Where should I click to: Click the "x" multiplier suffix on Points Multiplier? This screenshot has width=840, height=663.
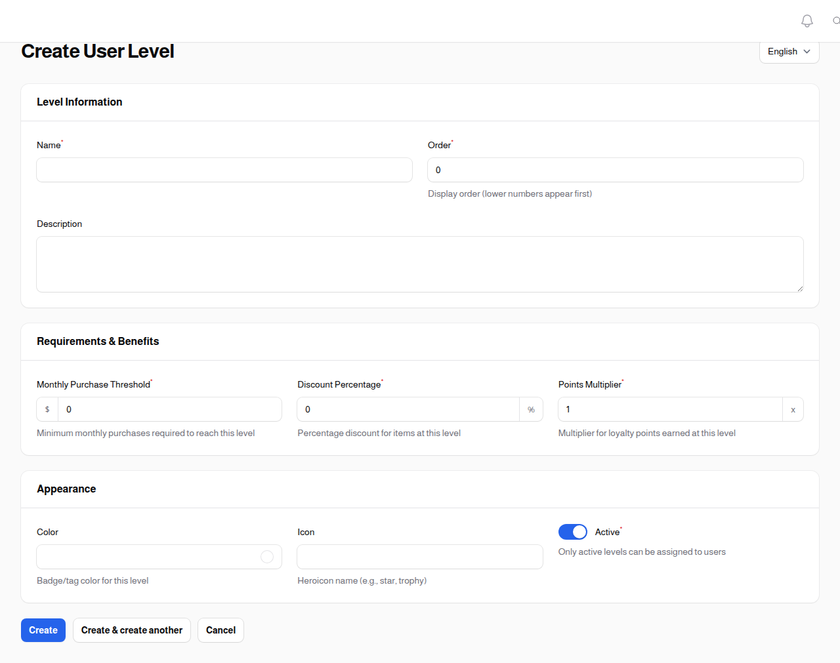(793, 409)
